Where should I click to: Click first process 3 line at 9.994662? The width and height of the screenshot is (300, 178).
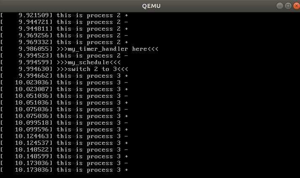(64, 76)
